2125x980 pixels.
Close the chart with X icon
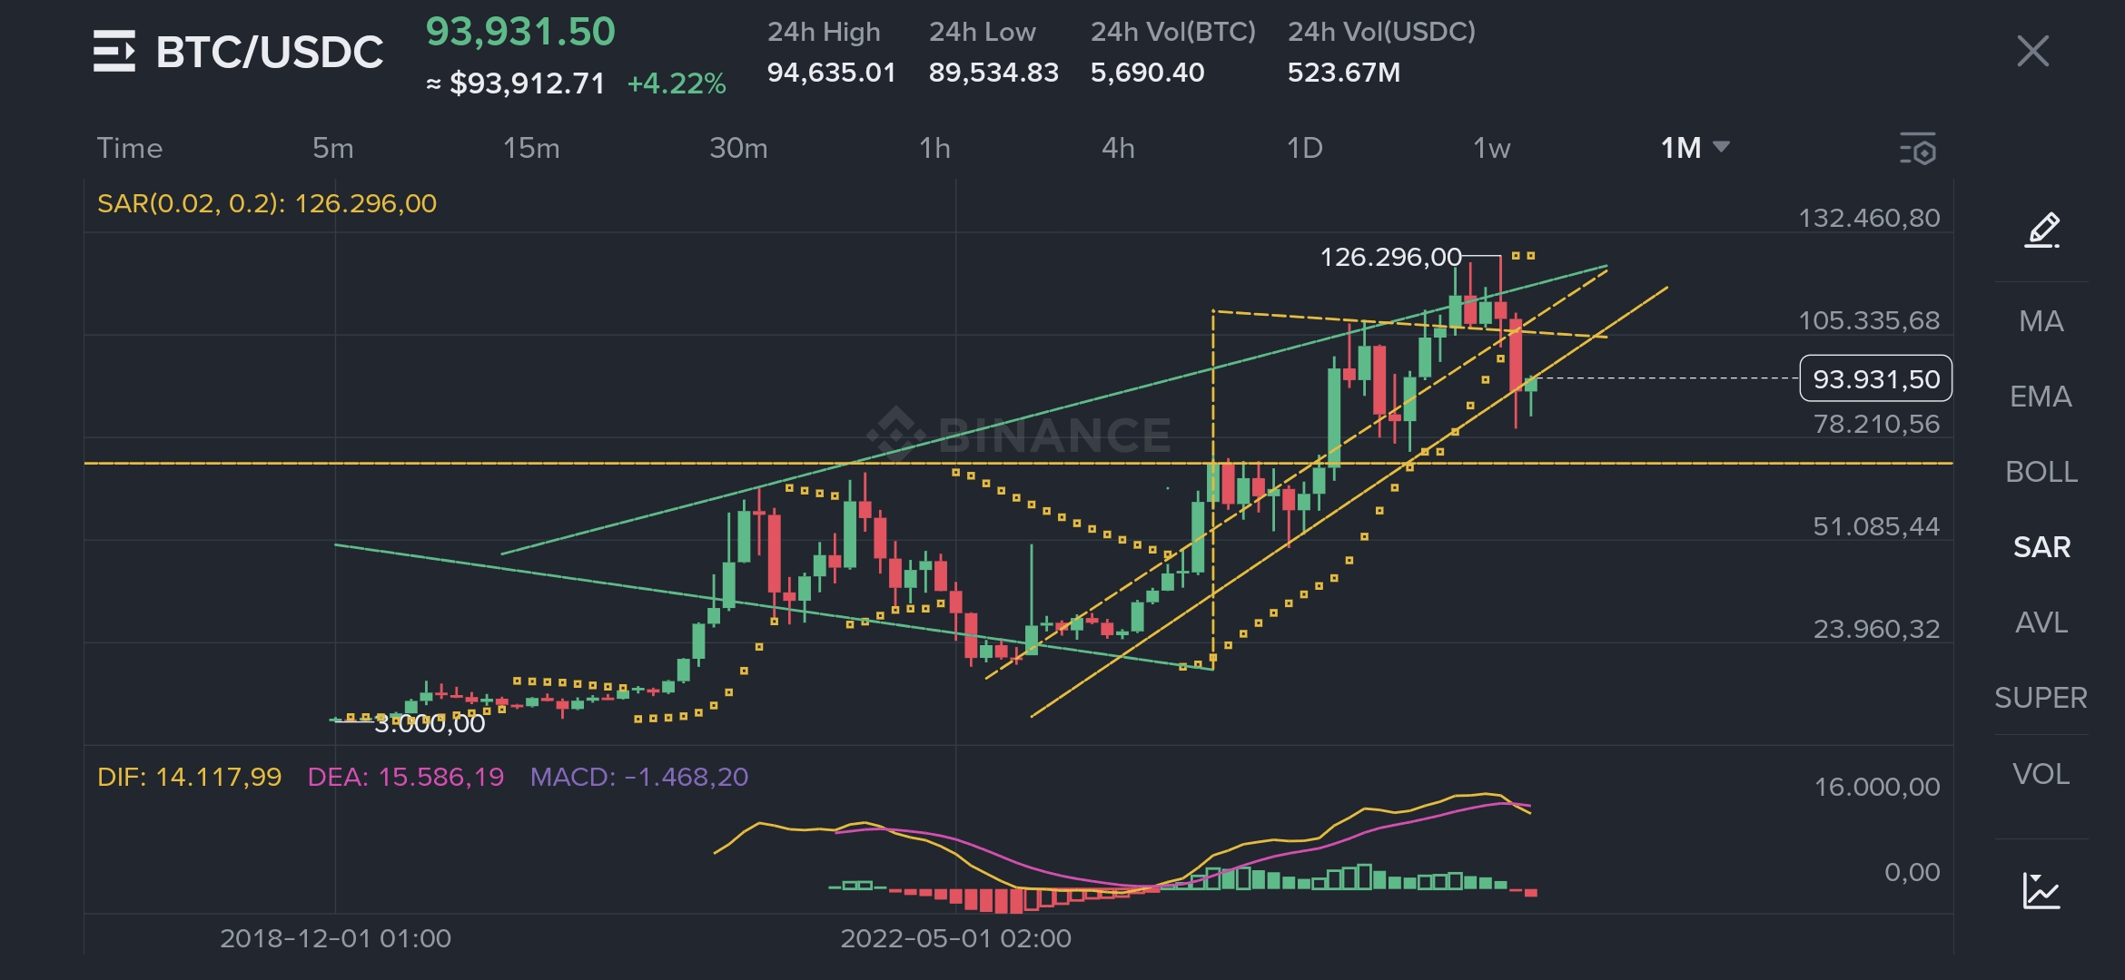[x=2032, y=52]
